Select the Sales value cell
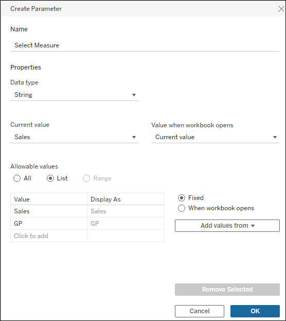The width and height of the screenshot is (286, 321). 49,211
